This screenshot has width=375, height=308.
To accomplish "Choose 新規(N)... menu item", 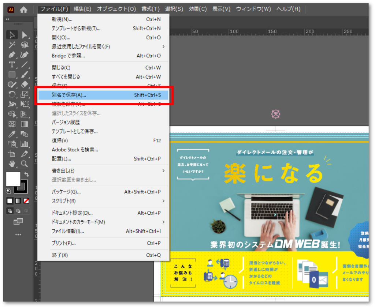I will point(103,19).
